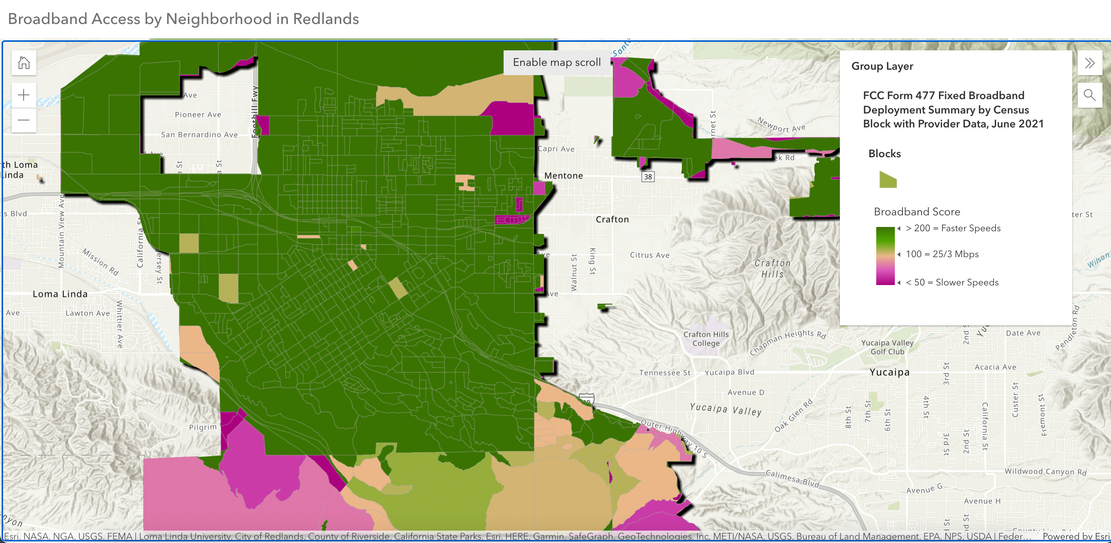Image resolution: width=1111 pixels, height=543 pixels.
Task: Click the Mentone map label
Action: [x=563, y=175]
